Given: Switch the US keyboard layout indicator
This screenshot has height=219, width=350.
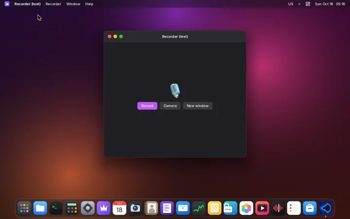Looking at the screenshot, I should 290,4.
